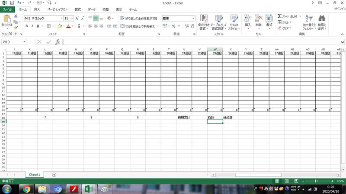Decrease font size with small A icon

coord(83,18)
